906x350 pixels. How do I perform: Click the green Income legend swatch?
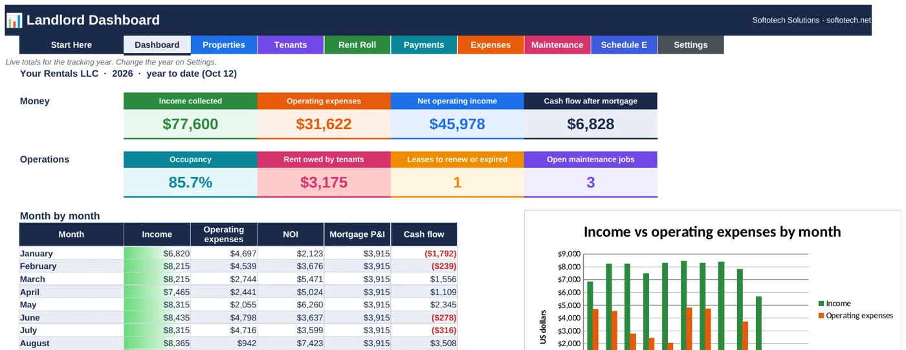pyautogui.click(x=821, y=304)
